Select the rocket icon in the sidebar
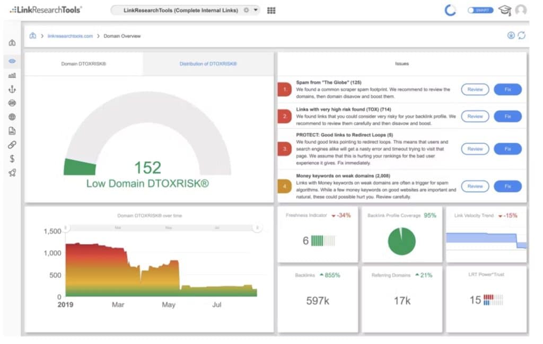Screen dimensions: 543x344 tap(12, 173)
